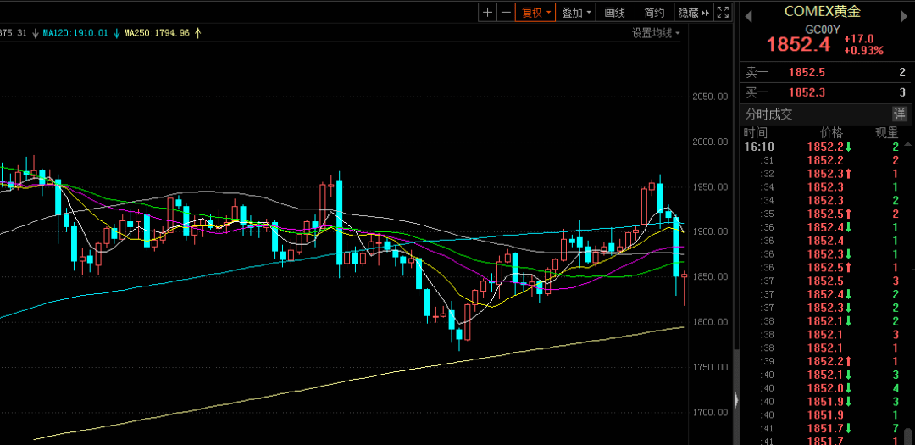Expand the 叠加 overlay dropdown

coord(577,13)
